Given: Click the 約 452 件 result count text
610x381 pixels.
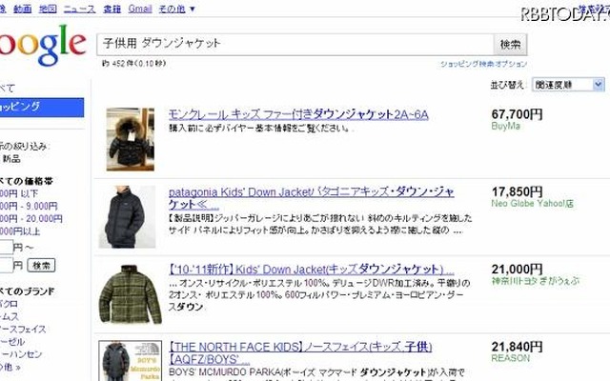Looking at the screenshot, I should pos(133,64).
